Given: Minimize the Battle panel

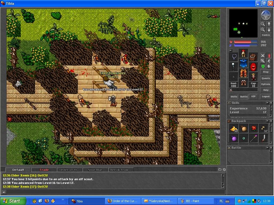Looking at the screenshot, I should point(267,148).
